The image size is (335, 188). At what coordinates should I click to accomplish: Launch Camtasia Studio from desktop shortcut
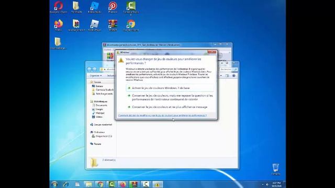pyautogui.click(x=131, y=8)
